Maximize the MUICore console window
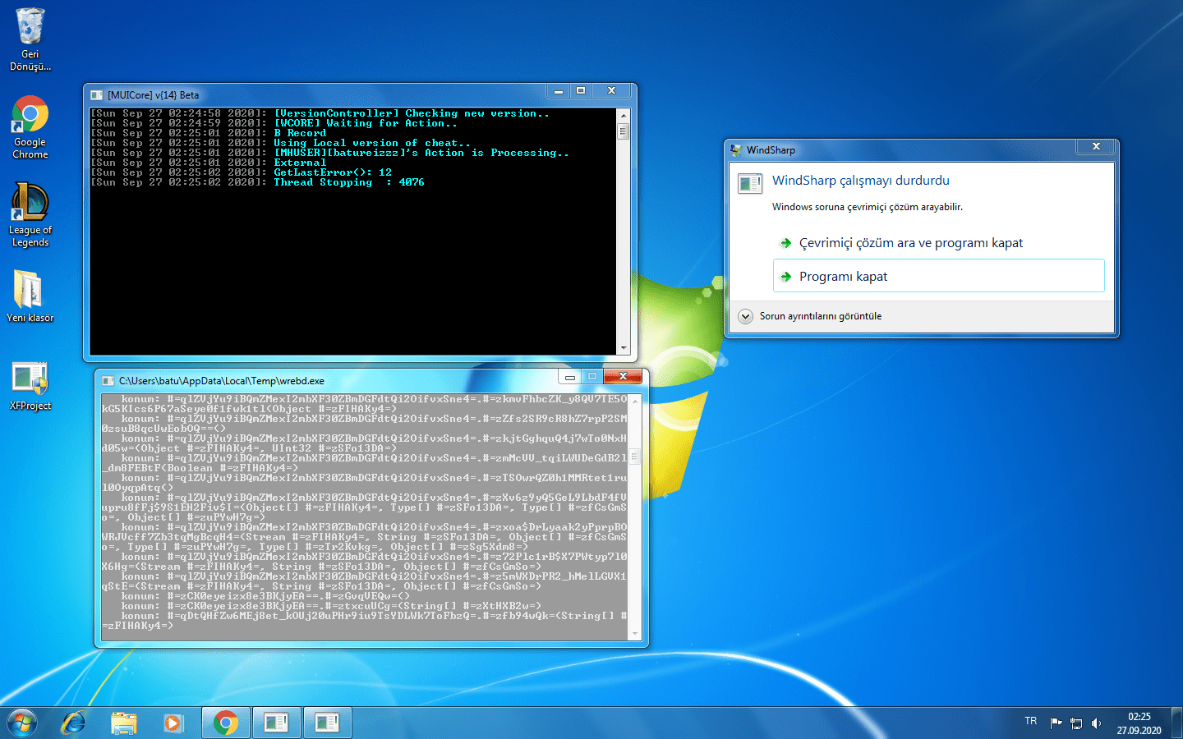This screenshot has height=739, width=1183. pyautogui.click(x=581, y=91)
